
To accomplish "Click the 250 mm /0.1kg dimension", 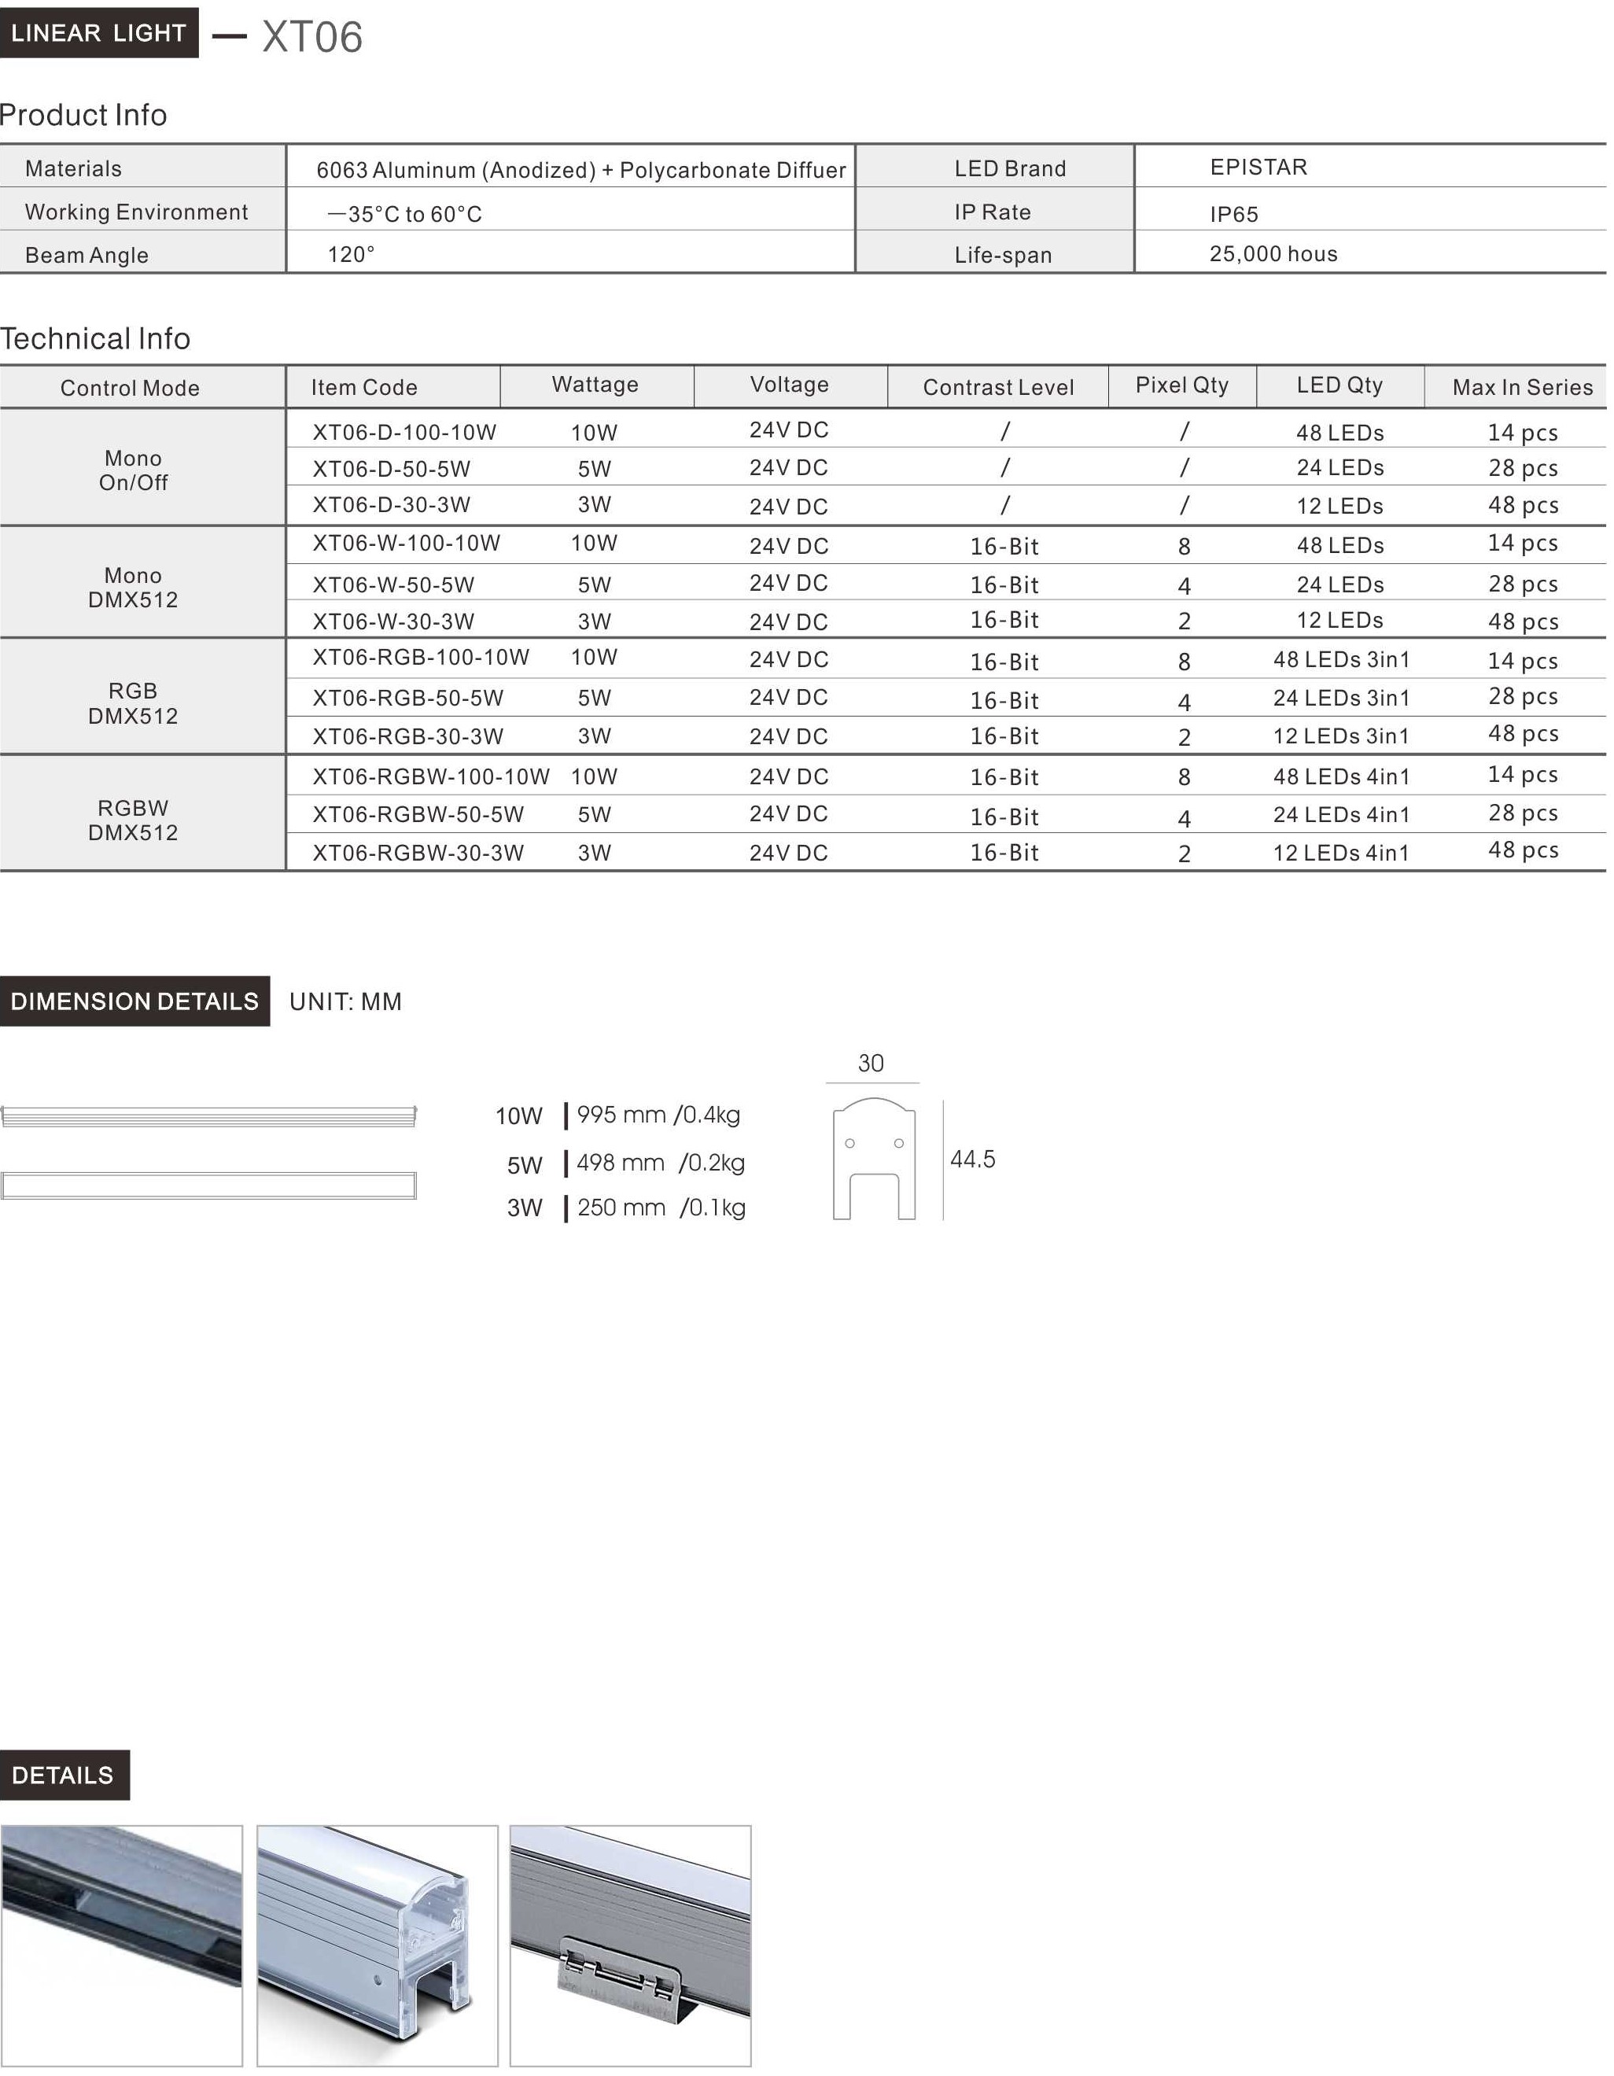I will (661, 1208).
